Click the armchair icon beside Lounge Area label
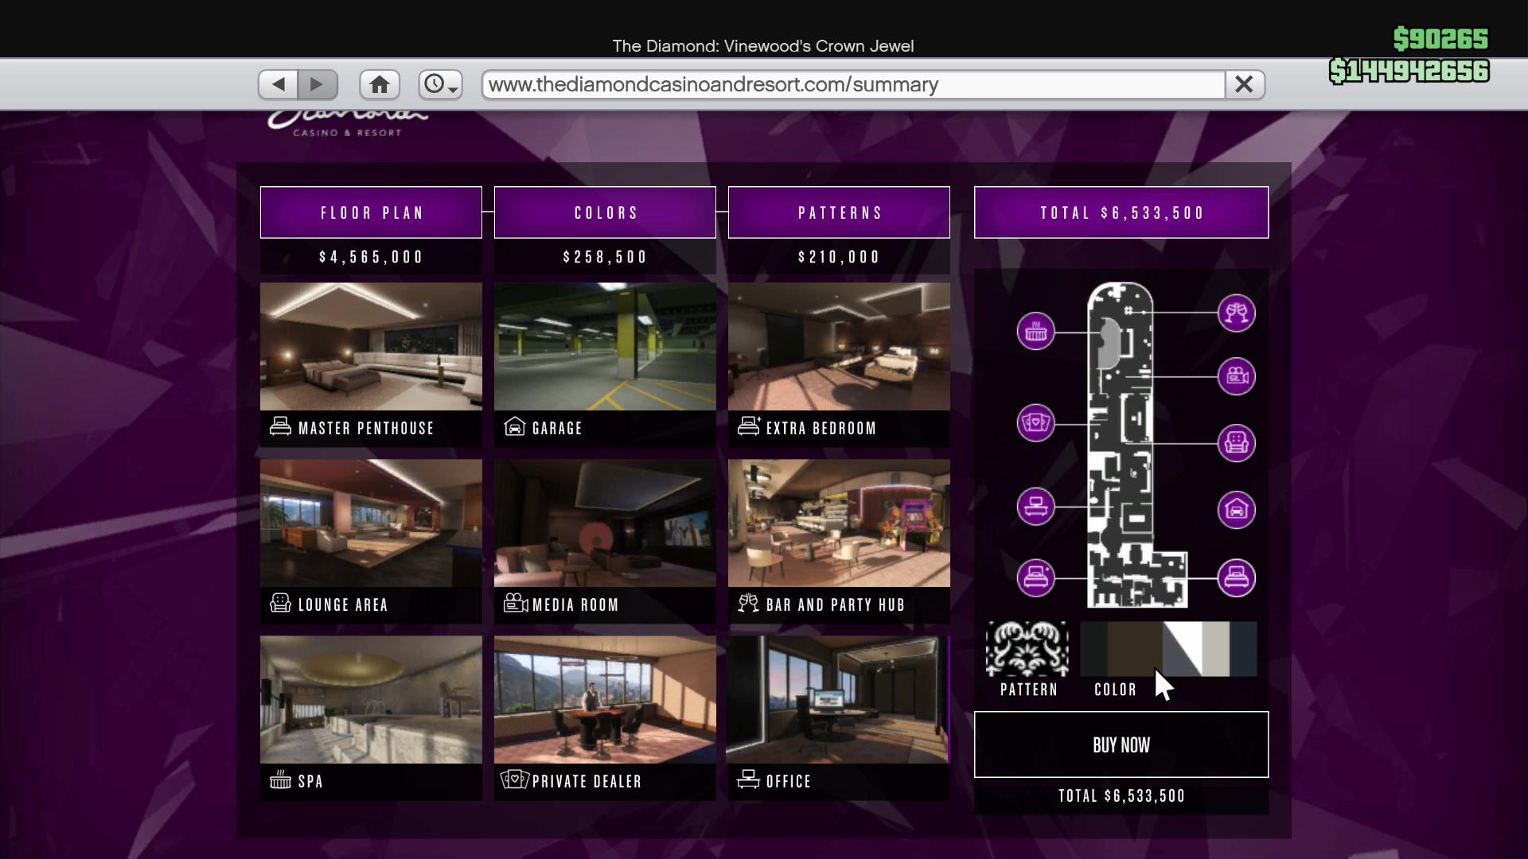1528x859 pixels. [x=280, y=603]
